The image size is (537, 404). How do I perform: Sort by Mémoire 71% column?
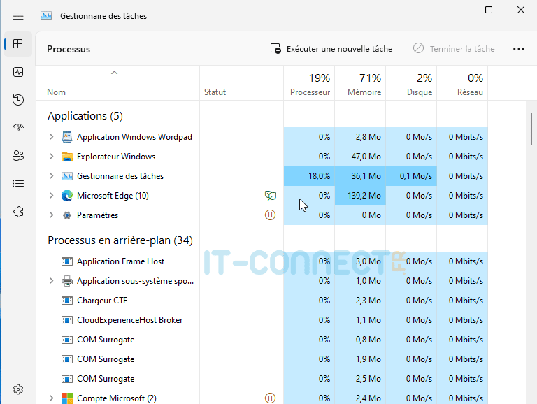(360, 83)
